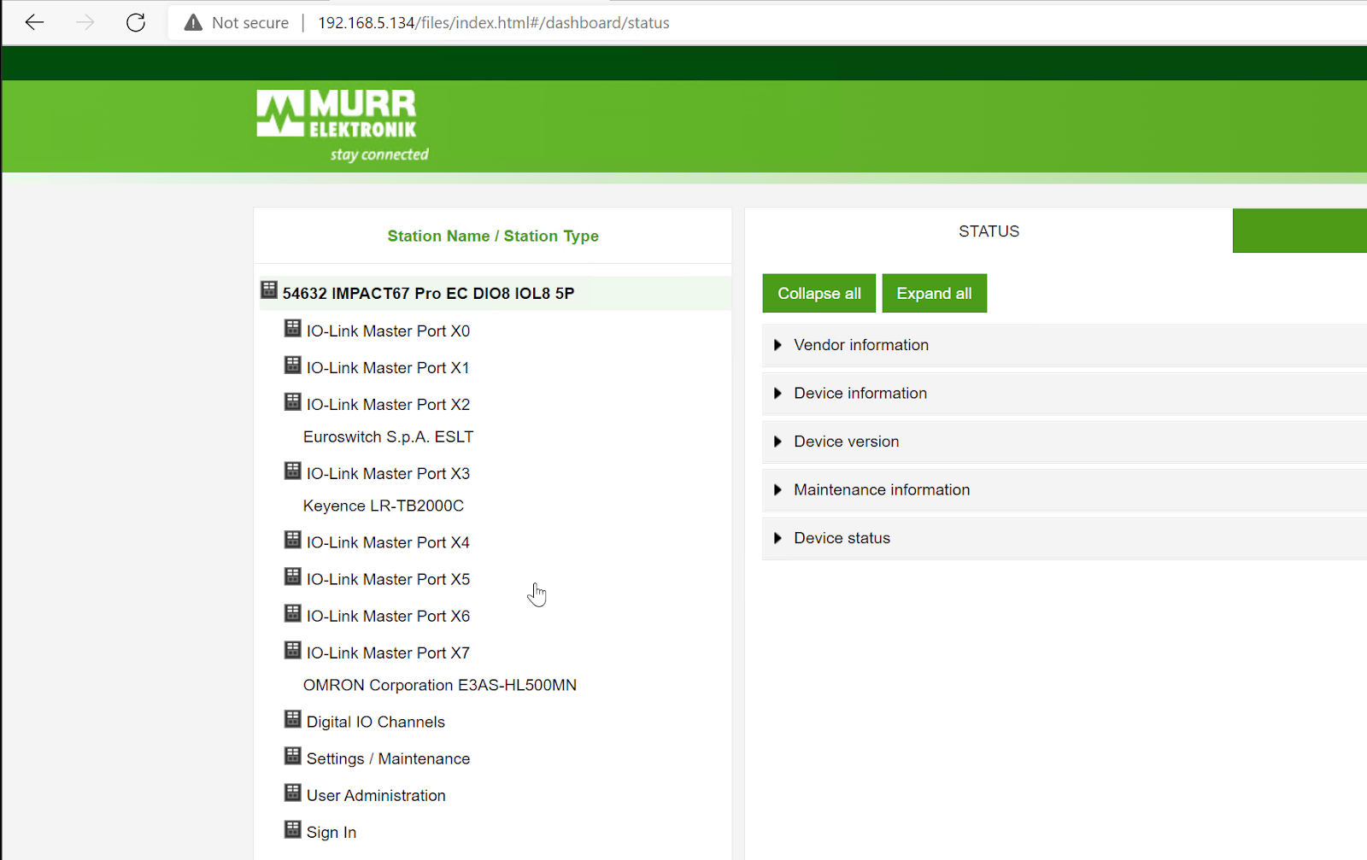Click the icon beside IO-Link Master Port X1
Screen dimensions: 1367x860
(293, 365)
